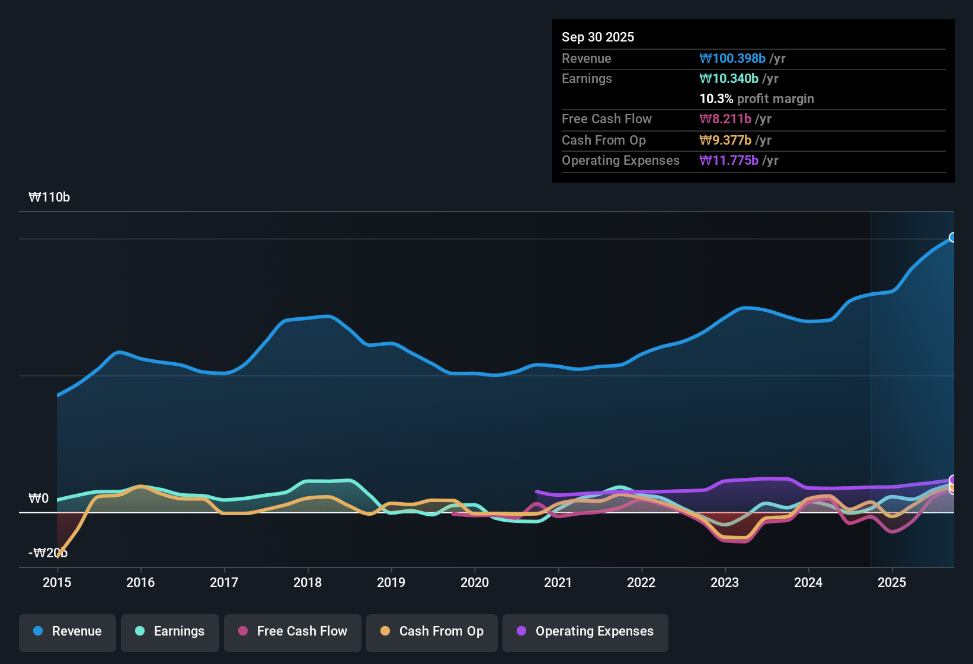
Task: Click the ₩110b axis label
Action: coord(50,197)
